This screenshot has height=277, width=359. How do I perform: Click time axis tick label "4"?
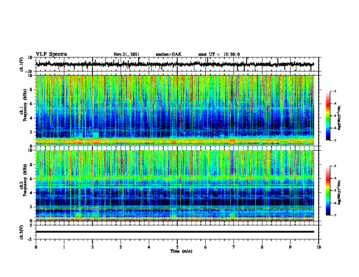click(x=149, y=247)
